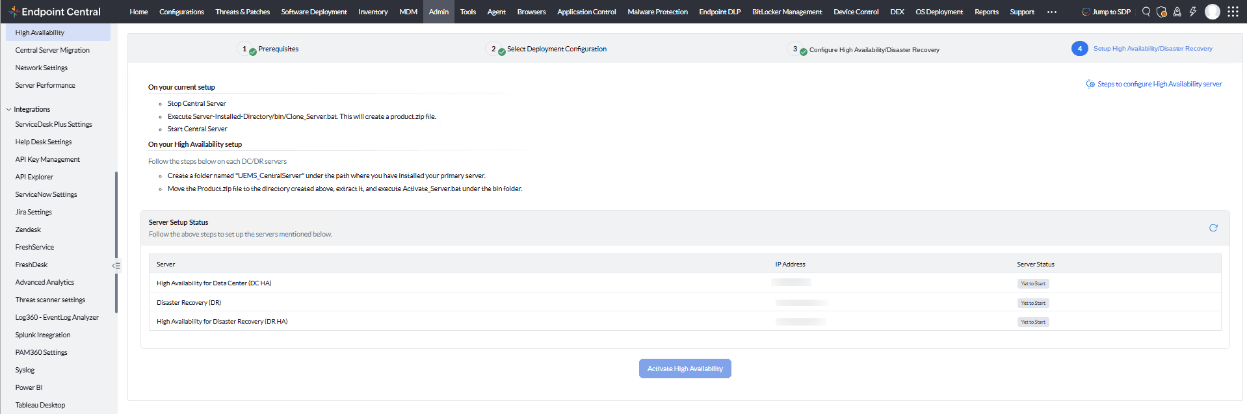This screenshot has width=1247, height=414.
Task: Open the Support tab
Action: (1022, 12)
